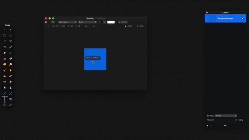Select the Background Layer row
Viewport: 249px width, 140px height.
click(225, 18)
